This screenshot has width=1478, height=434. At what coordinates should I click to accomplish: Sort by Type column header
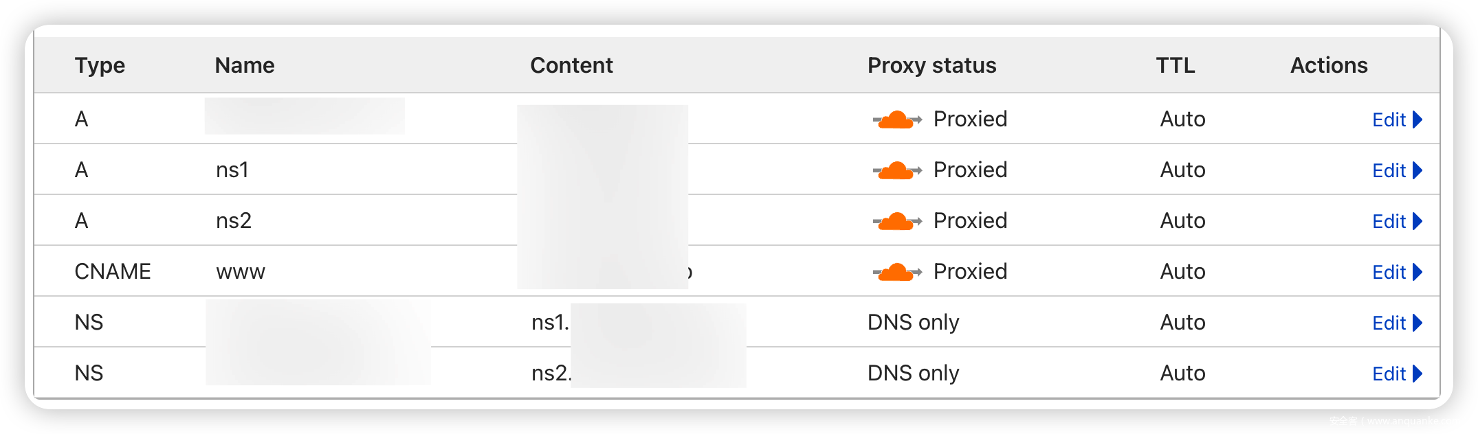tap(100, 65)
